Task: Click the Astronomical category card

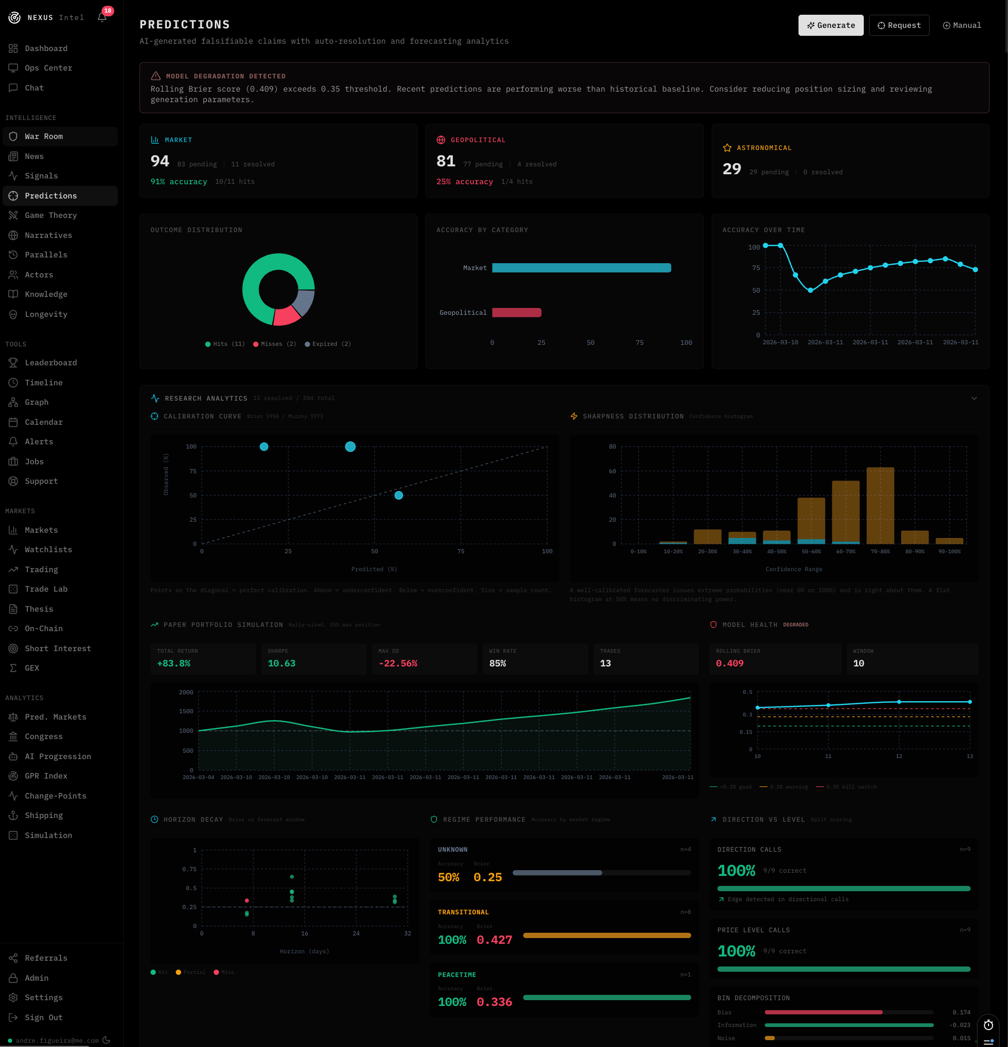Action: pos(850,161)
